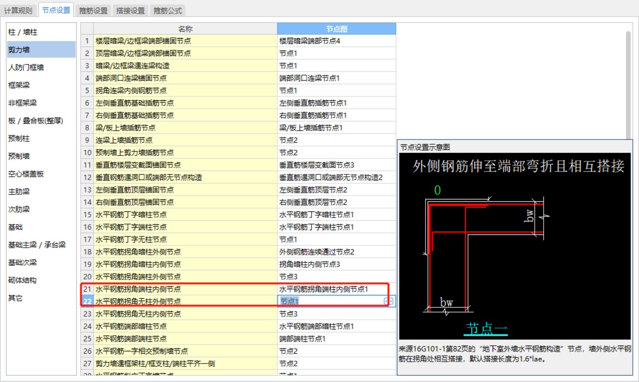Select row 垂直钢筋遇洞口或端部无节点构造
The image size is (639, 382).
(185, 177)
